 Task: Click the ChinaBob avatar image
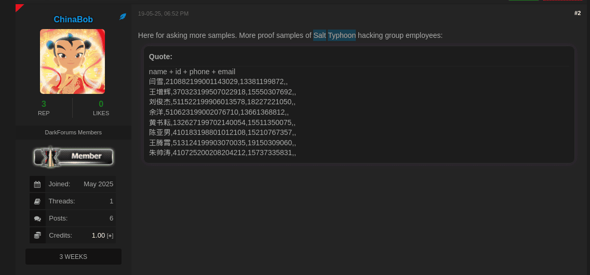coord(73,61)
